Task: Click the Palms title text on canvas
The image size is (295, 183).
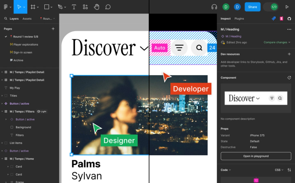Action: click(x=86, y=164)
